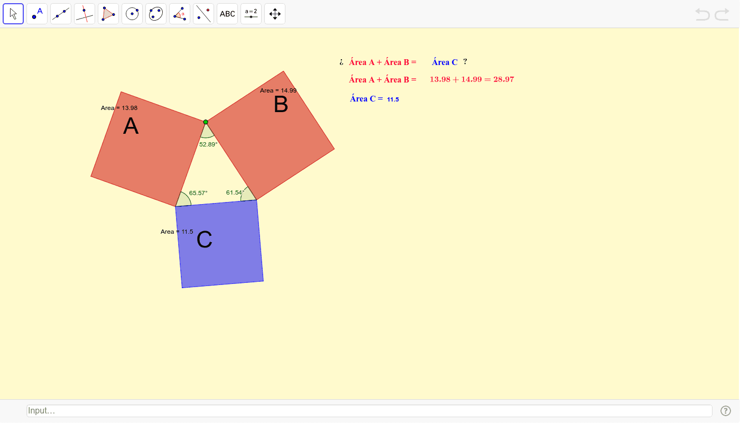Open the input help question mark
This screenshot has height=423, width=740.
(726, 411)
